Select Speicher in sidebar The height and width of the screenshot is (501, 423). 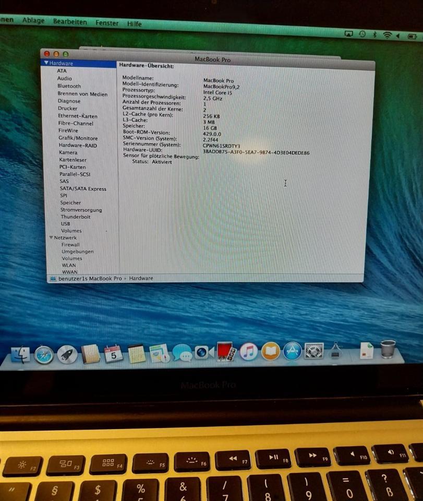(70, 203)
